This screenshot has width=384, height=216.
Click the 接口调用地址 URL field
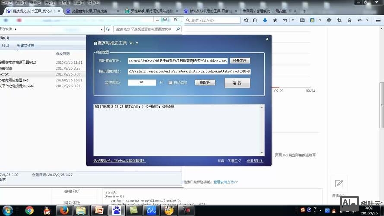(189, 71)
